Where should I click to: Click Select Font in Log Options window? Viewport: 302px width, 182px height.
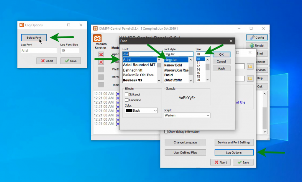click(x=34, y=37)
